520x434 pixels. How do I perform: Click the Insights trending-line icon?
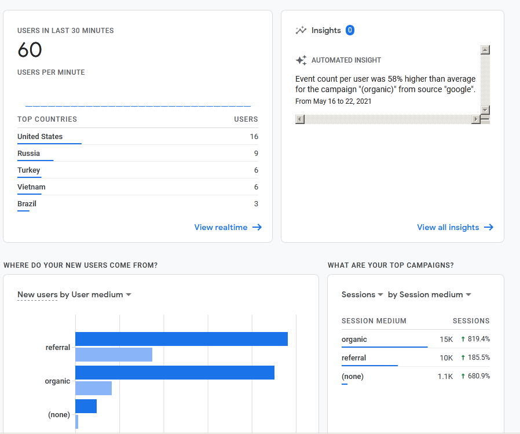(301, 30)
